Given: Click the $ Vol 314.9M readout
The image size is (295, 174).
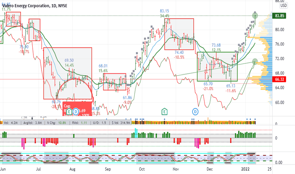Looking at the screenshot, I should pyautogui.click(x=121, y=123).
